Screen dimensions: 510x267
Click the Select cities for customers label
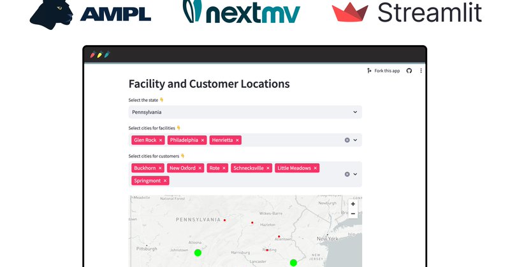click(x=156, y=156)
